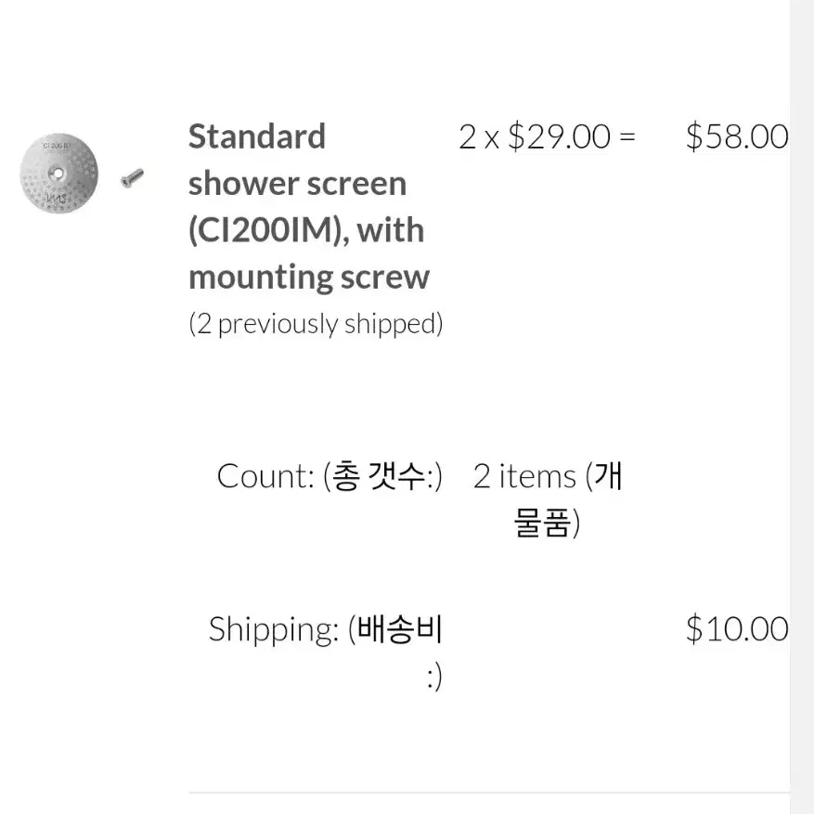
Task: Click the IMS logo on the shower screen
Action: pos(56,198)
